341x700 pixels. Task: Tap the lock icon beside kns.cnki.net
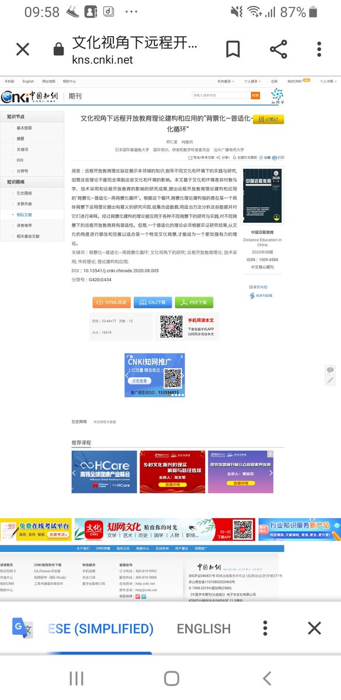click(x=58, y=50)
